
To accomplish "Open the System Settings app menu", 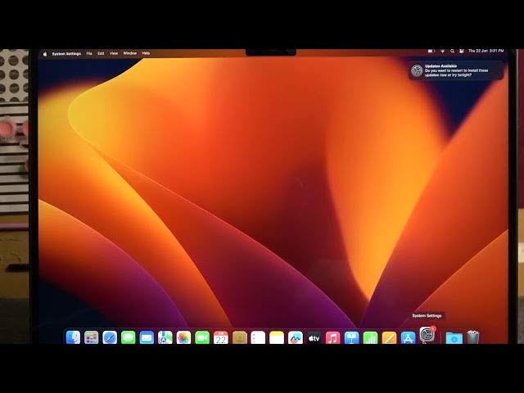I will 66,53.
